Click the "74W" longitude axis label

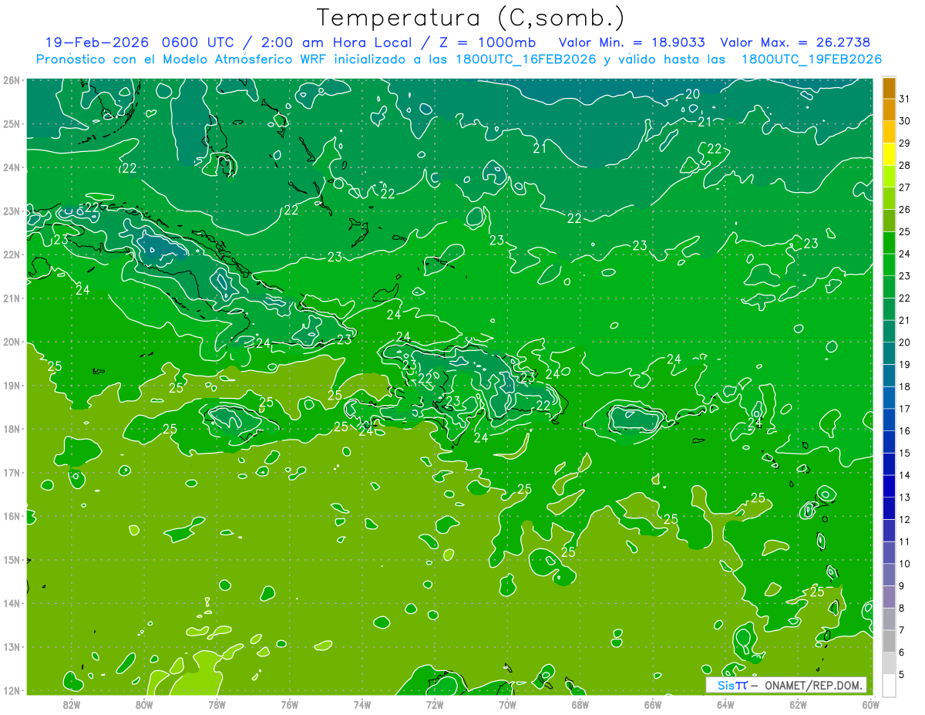[x=362, y=704]
